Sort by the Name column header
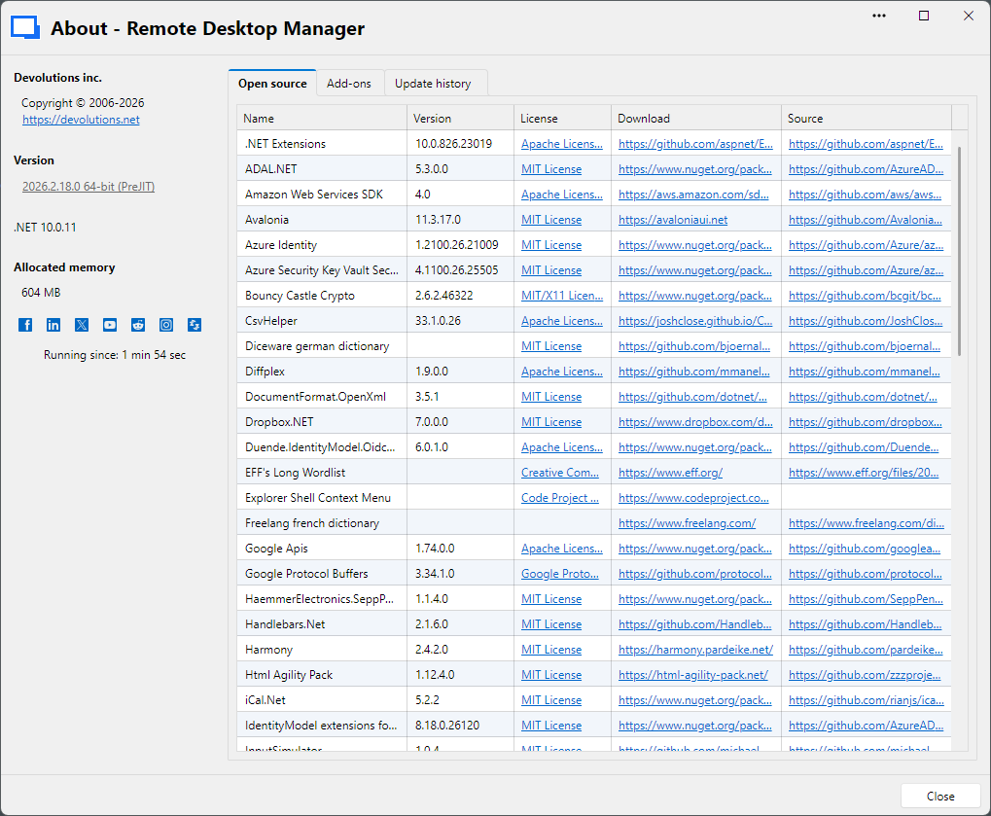The image size is (991, 816). [322, 119]
